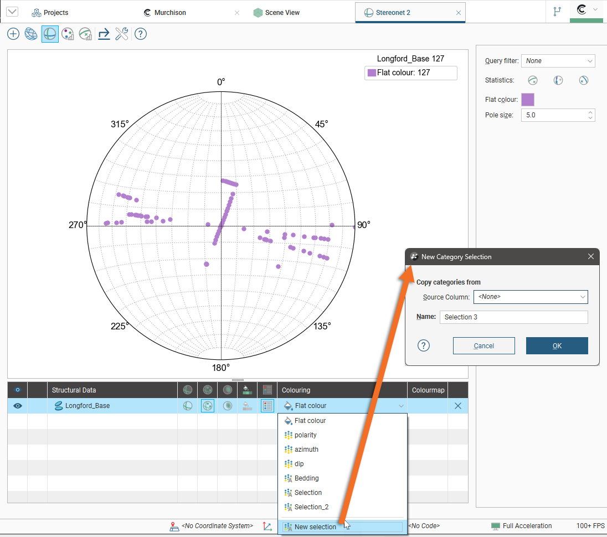Open the Flat colour colouring dropdown
Viewport: 607px width, 537px height.
point(342,406)
